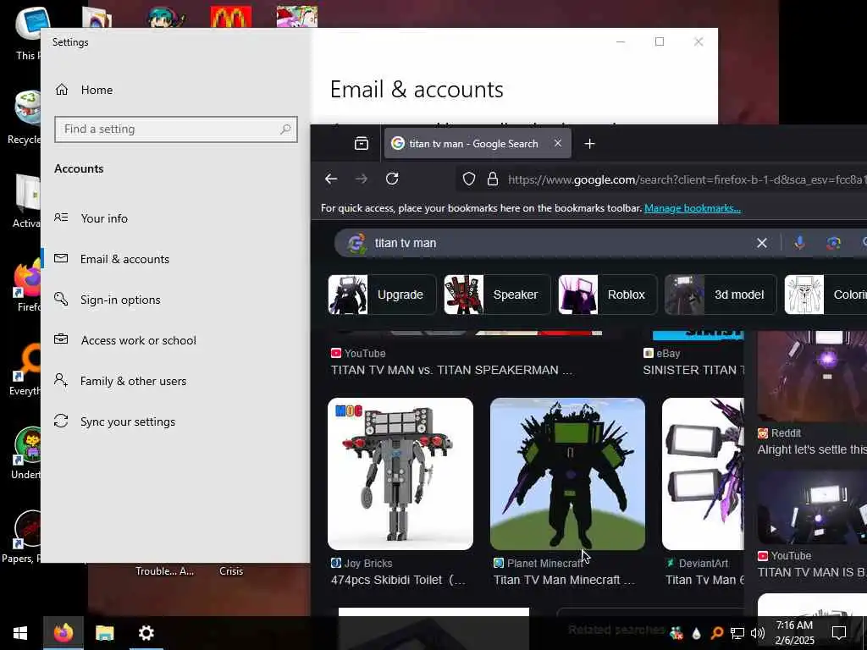Open the Reddit 'Alright let's settle this' result
This screenshot has width=867, height=650.
pos(812,449)
